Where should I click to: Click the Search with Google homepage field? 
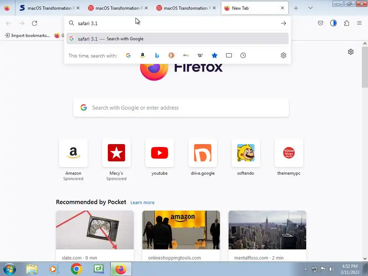pyautogui.click(x=181, y=108)
